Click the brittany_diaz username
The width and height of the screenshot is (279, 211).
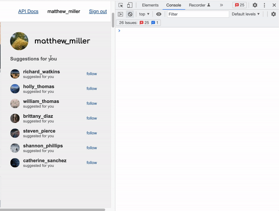(38, 116)
